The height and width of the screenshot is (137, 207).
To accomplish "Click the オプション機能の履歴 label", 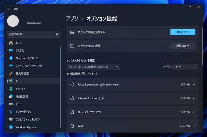I will 89,46.
